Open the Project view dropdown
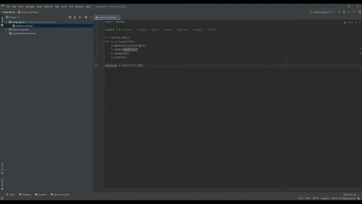 pyautogui.click(x=12, y=18)
